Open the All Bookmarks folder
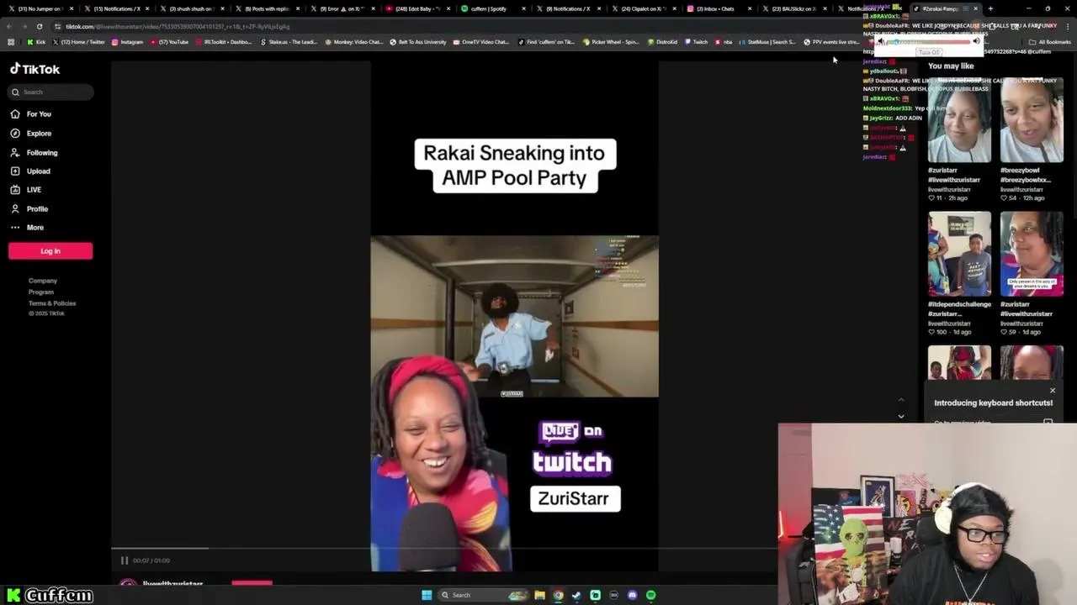The image size is (1077, 605). click(1051, 42)
